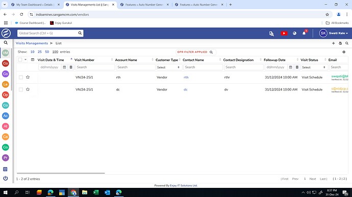Sort by the Followup Date column
The image size is (352, 197).
274,60
